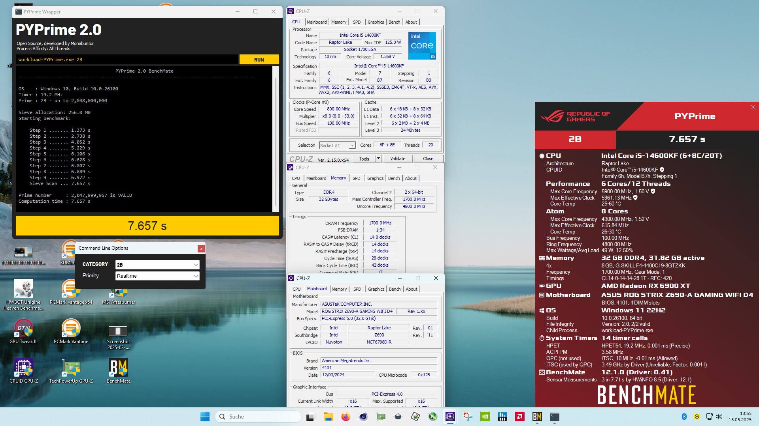Image resolution: width=759 pixels, height=426 pixels.
Task: Click the Bluetooth tray icon
Action: point(684,417)
